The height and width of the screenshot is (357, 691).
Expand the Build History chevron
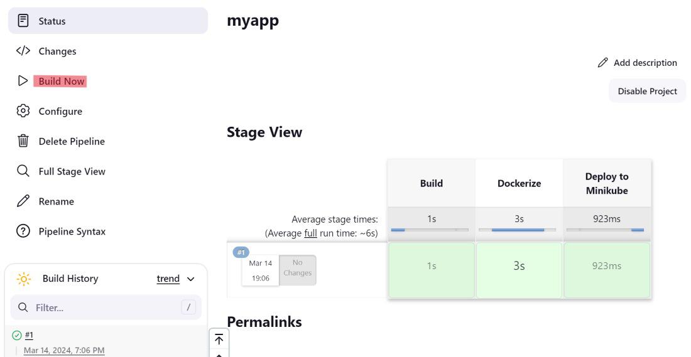(x=191, y=279)
